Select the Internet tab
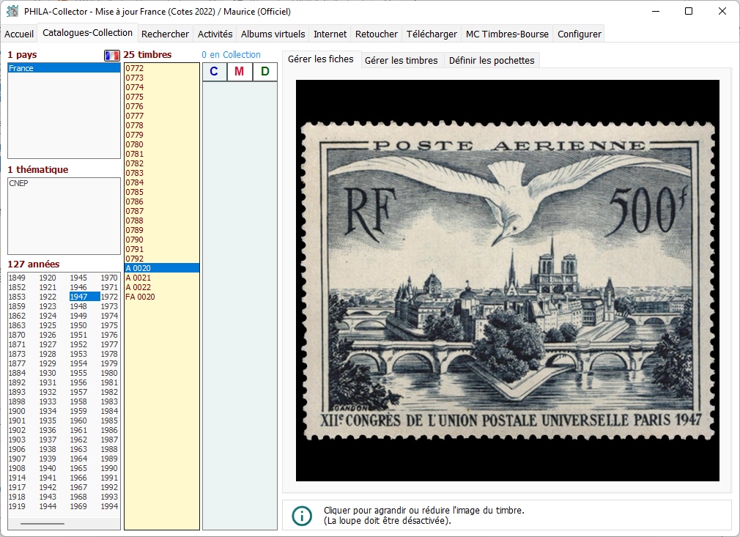The height and width of the screenshot is (537, 740). coord(330,34)
